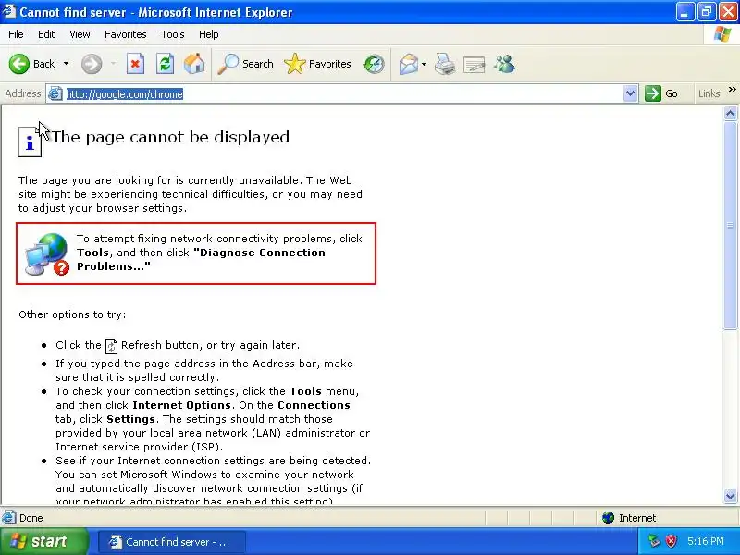Screen dimensions: 740x555
Task: Select 'Cannot find server' taskbar button
Action: [x=172, y=542]
